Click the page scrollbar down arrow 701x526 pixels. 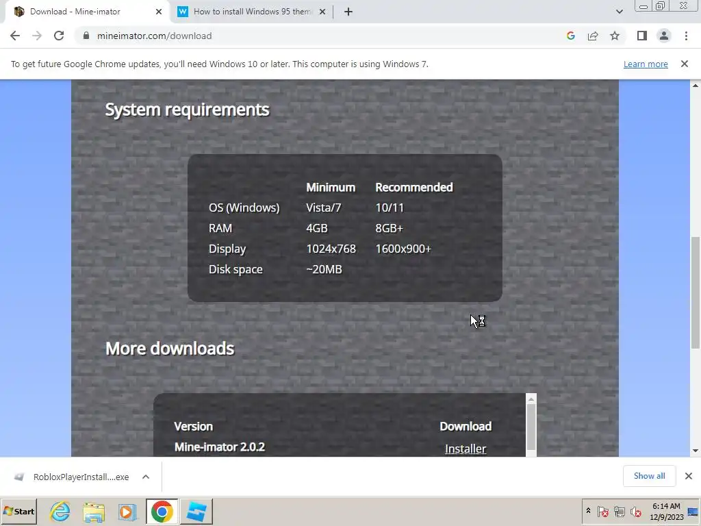click(696, 451)
